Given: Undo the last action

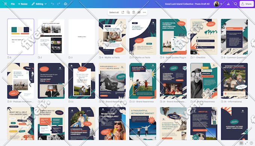Looking at the screenshot, I should coord(52,4).
